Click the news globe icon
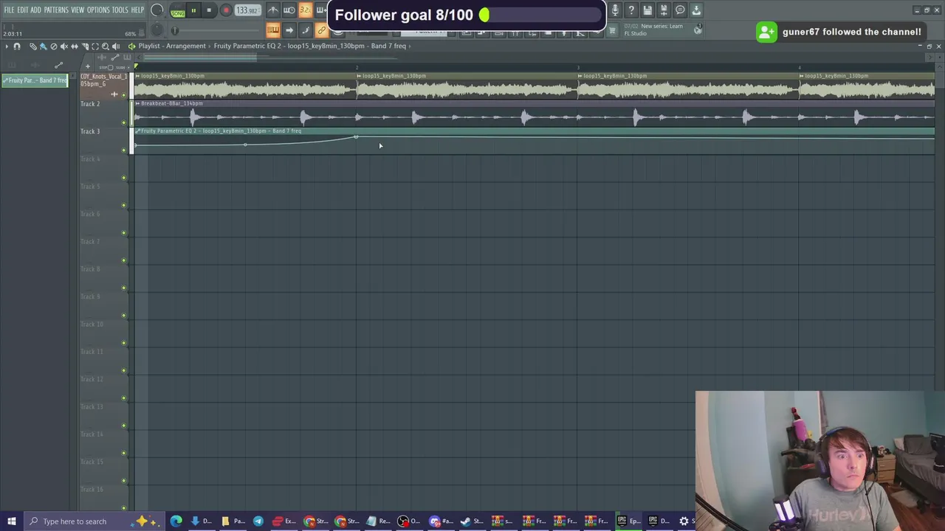The image size is (945, 531). click(x=698, y=30)
